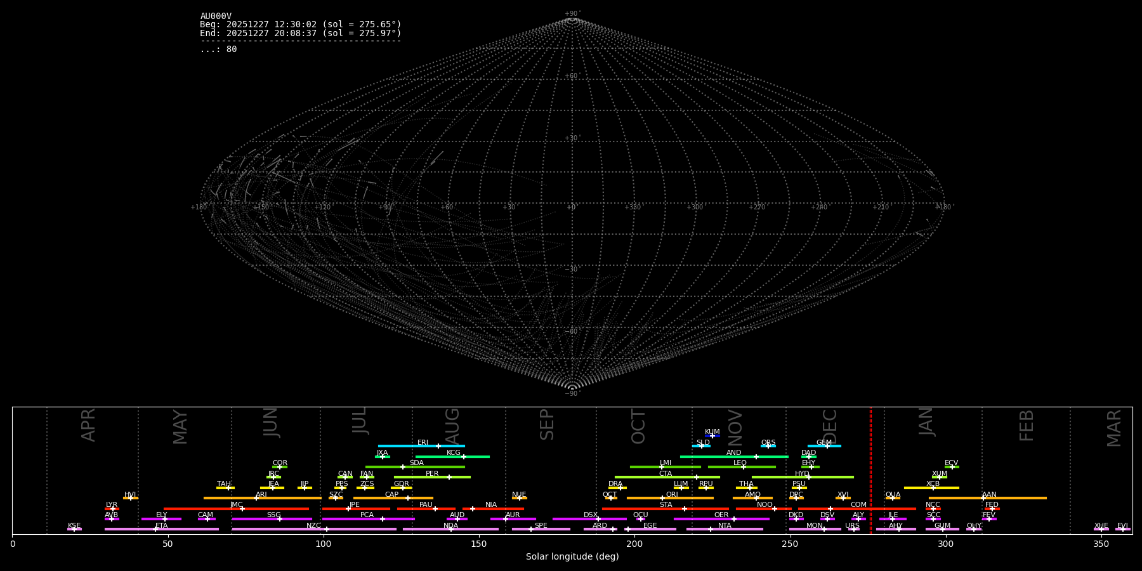
Task: Click the −90° south pole label on sky map
Action: point(572,393)
